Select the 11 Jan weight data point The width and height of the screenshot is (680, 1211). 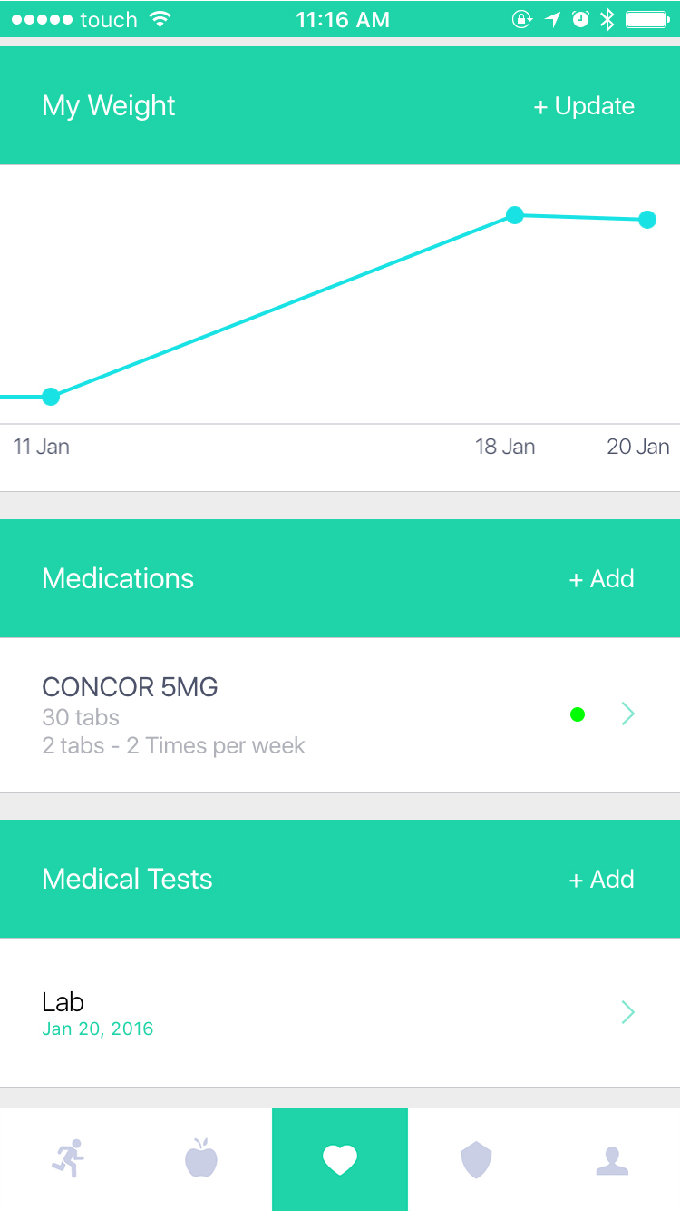51,397
